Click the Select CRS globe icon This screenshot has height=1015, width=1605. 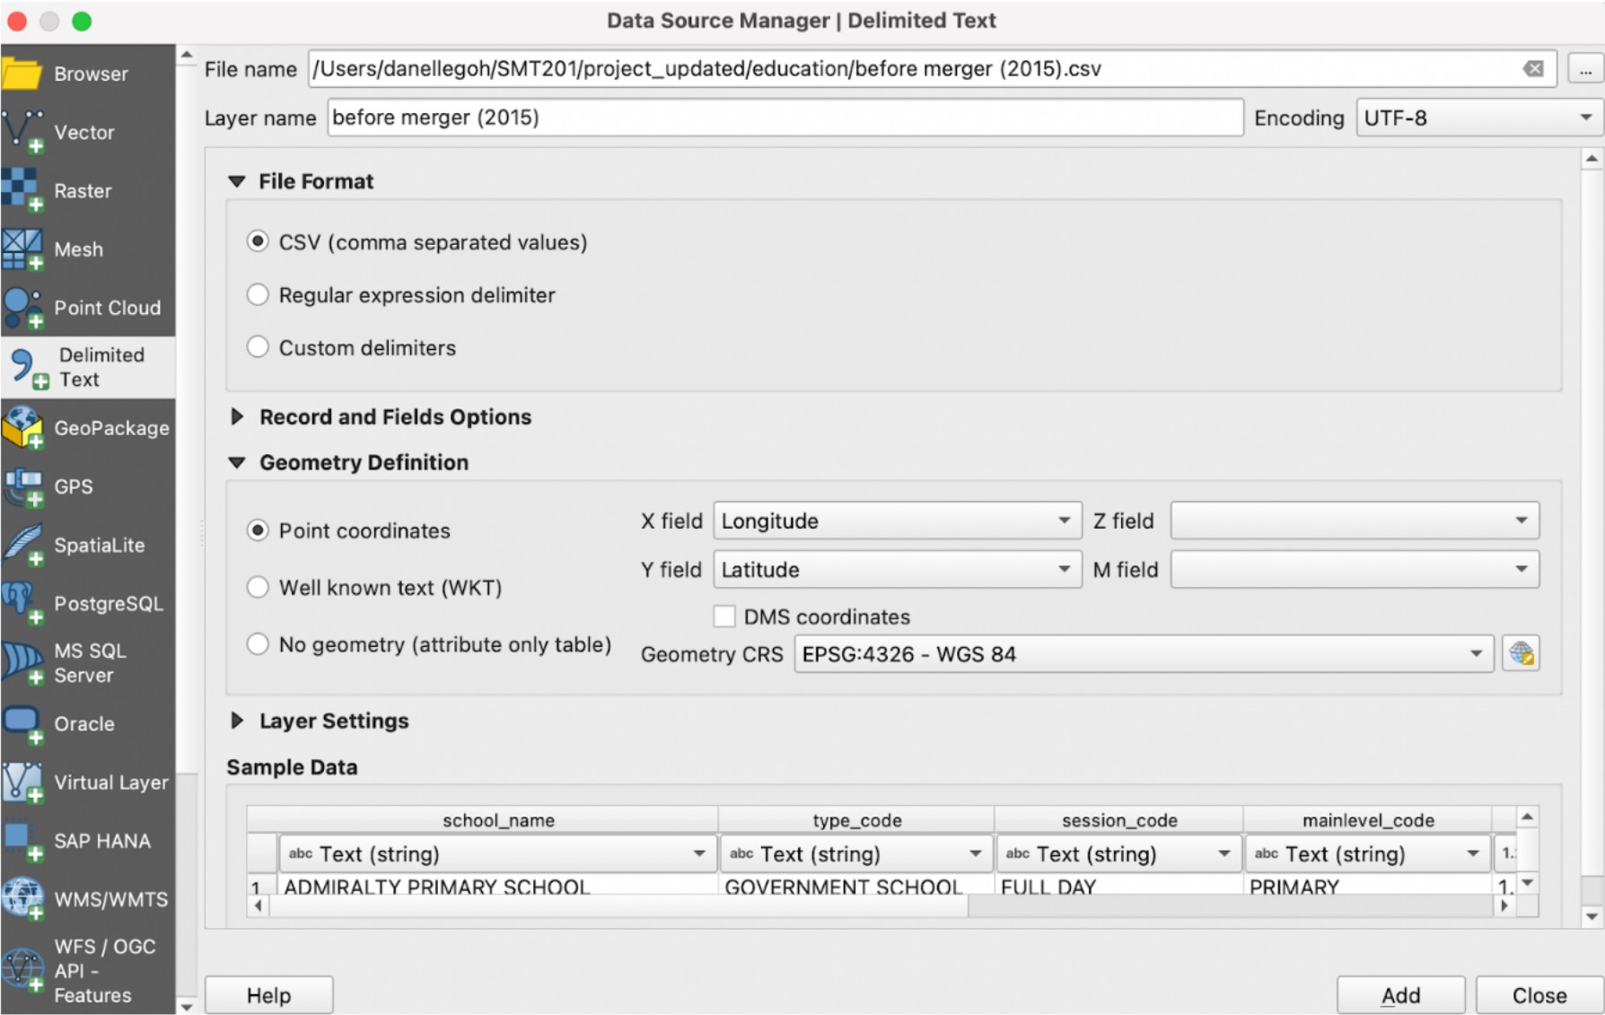point(1521,654)
